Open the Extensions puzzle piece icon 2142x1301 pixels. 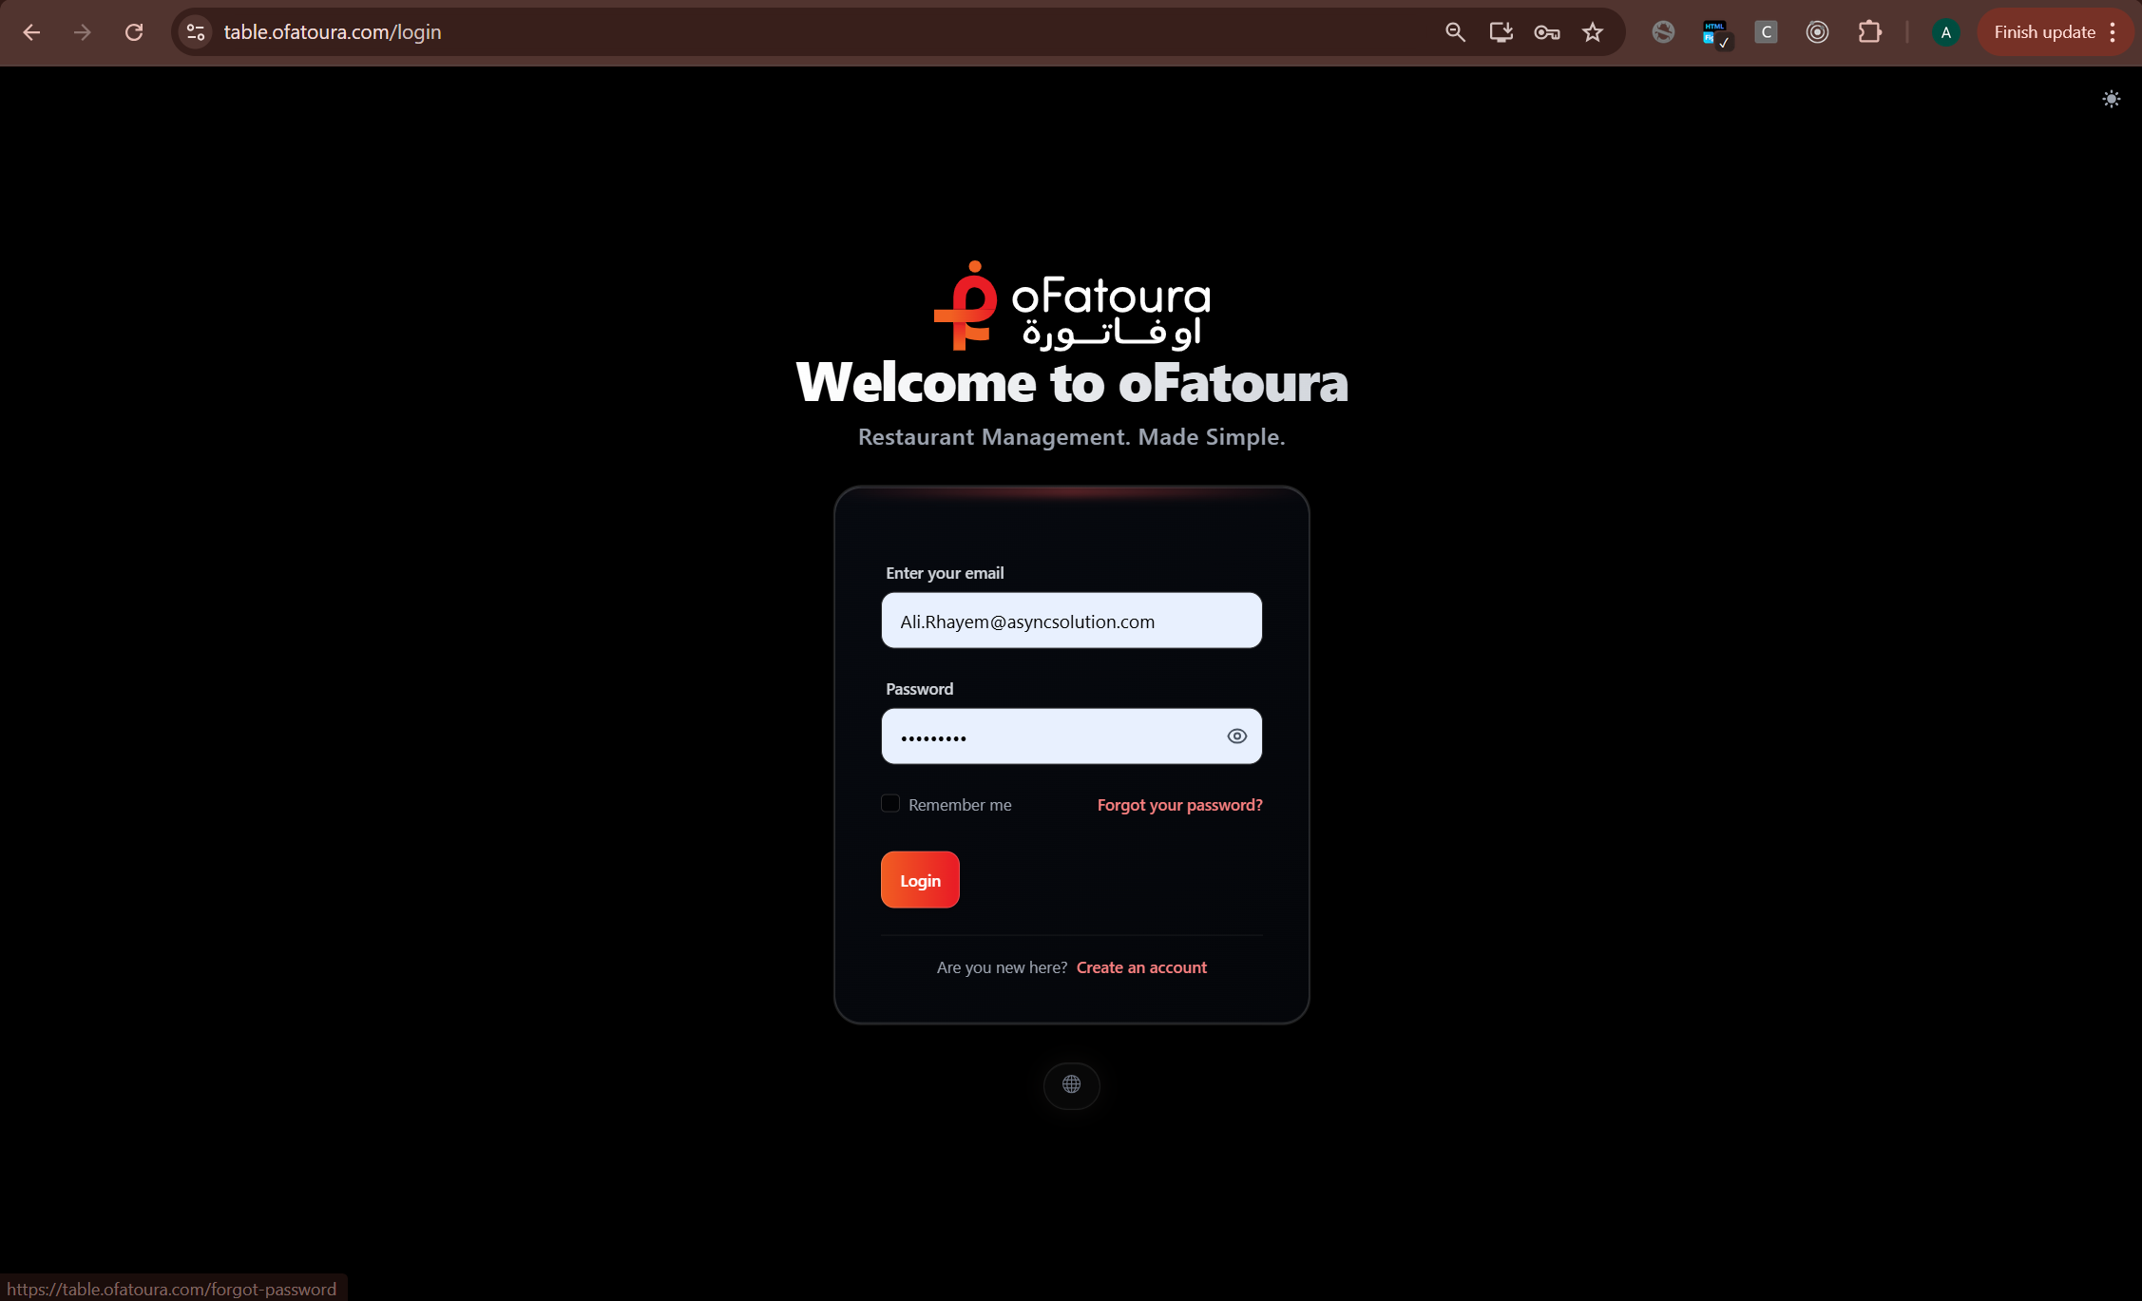[x=1869, y=31]
